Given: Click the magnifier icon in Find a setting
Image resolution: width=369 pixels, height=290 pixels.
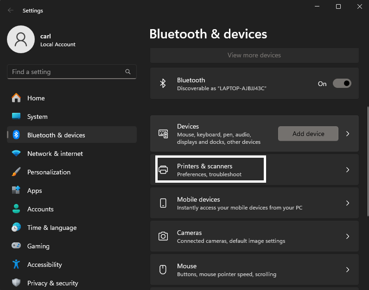Looking at the screenshot, I should (x=128, y=72).
